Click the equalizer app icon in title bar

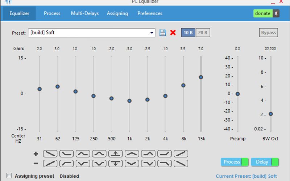[x=8, y=2]
